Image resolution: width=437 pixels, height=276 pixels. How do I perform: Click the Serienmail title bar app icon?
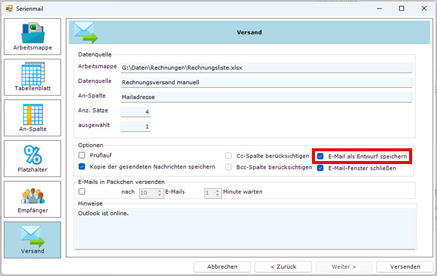click(x=8, y=8)
